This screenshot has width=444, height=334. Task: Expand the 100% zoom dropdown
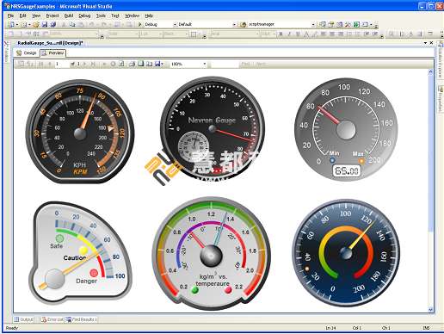pos(205,64)
